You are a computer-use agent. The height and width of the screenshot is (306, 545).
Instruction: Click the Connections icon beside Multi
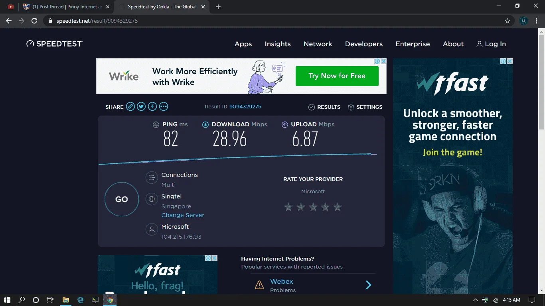point(152,178)
